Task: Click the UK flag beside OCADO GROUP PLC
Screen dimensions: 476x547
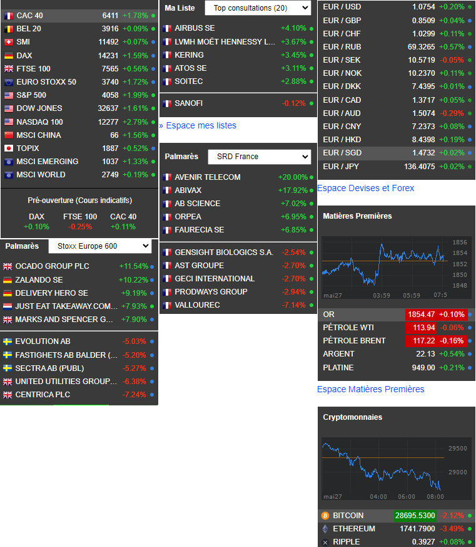Action: [x=8, y=266]
